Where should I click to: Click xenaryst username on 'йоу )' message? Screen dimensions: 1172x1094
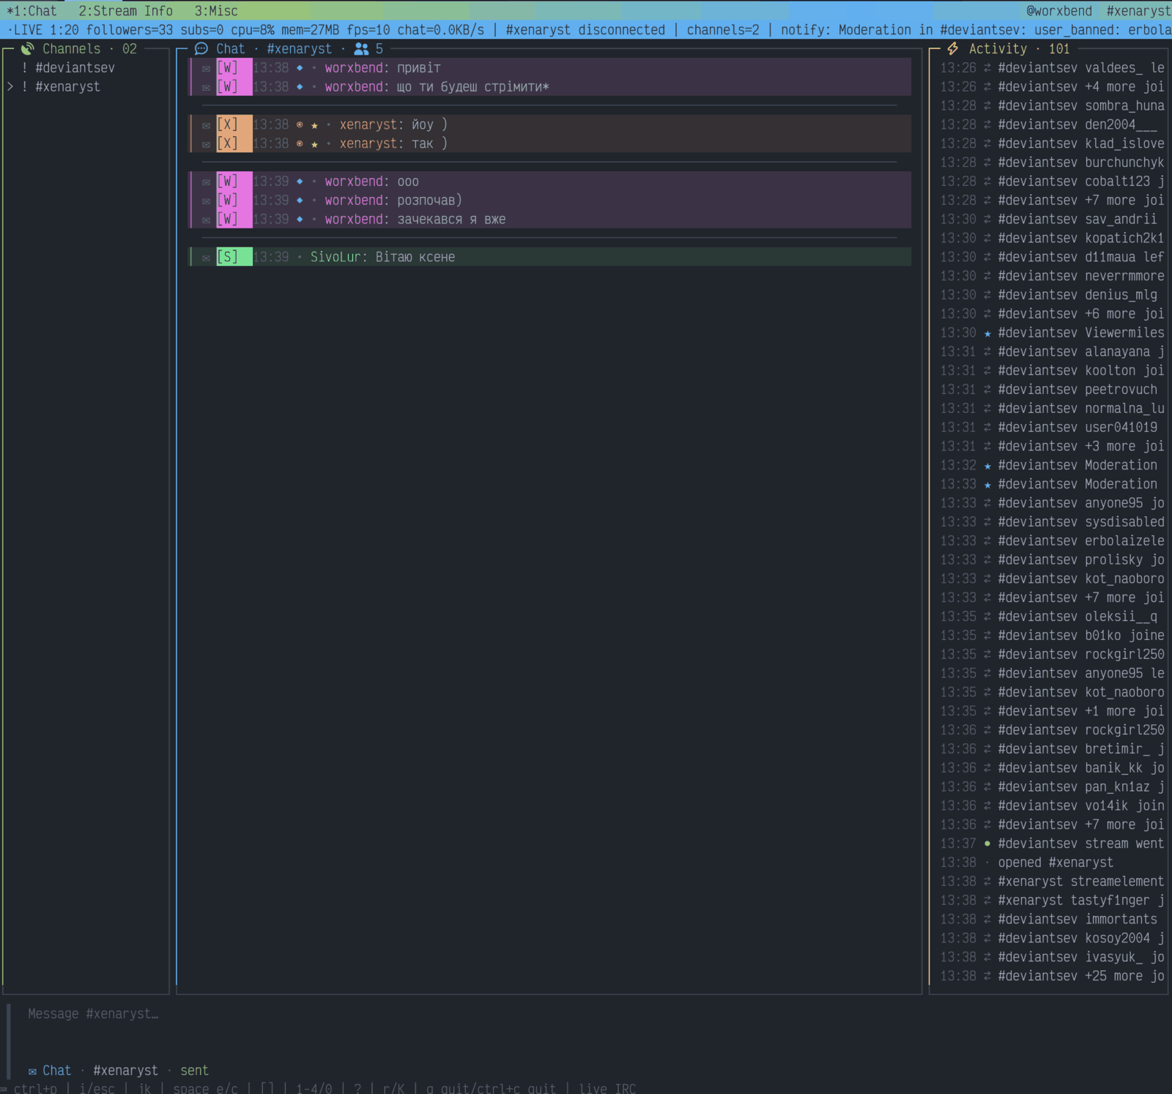tap(368, 125)
